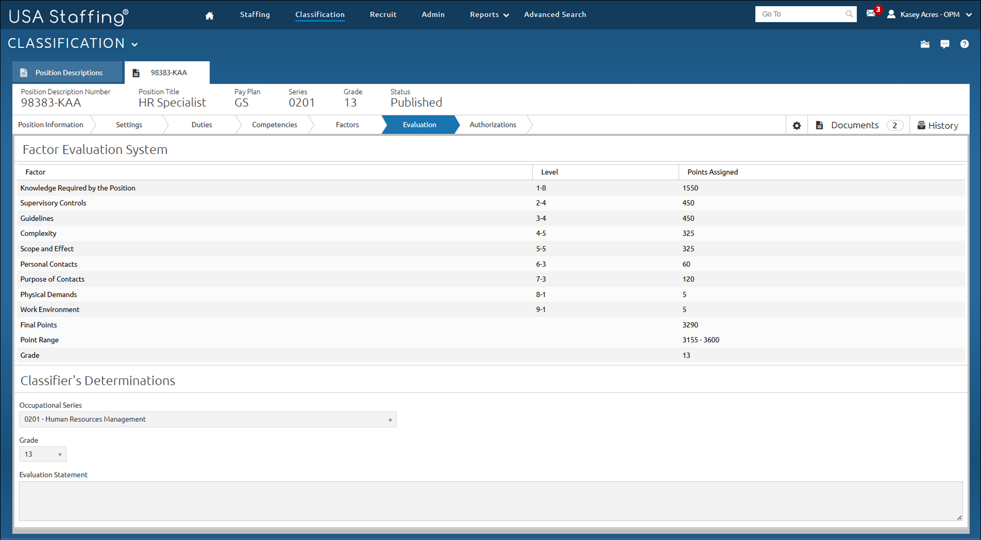
Task: Click the History printer icon
Action: (x=921, y=125)
